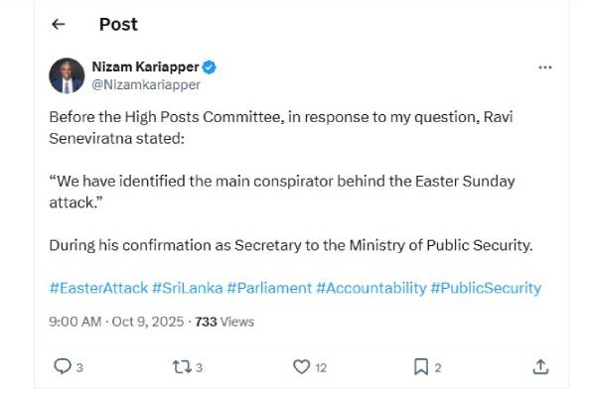The image size is (596, 397).
Task: Click the back arrow icon
Action: pyautogui.click(x=59, y=25)
